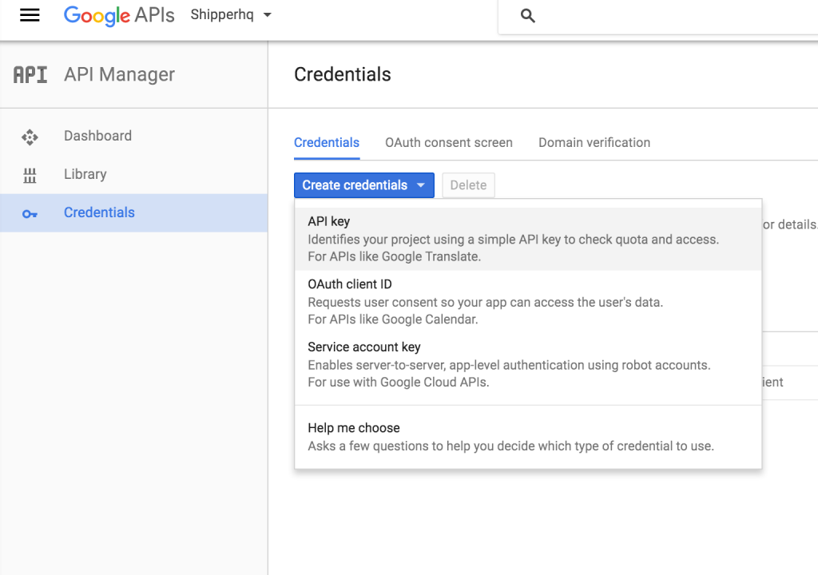Open the hamburger navigation menu

point(30,15)
